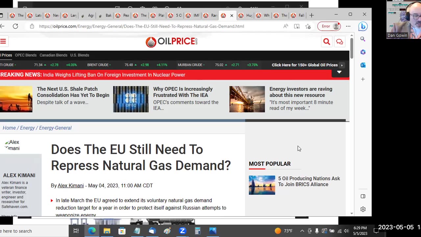Add an app with the sidebar plus icon
Screen dimensions: 421x237
coord(363,79)
